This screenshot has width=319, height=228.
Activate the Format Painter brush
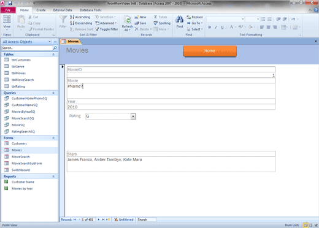tap(41, 29)
